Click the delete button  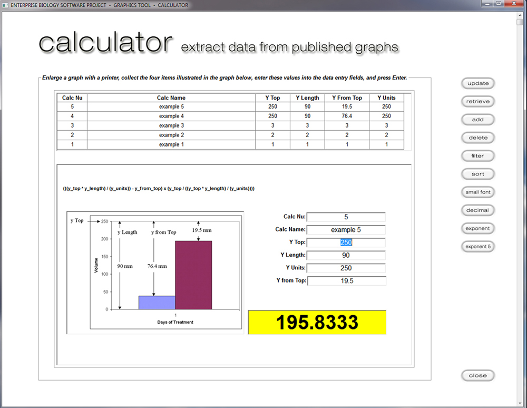[x=477, y=138]
